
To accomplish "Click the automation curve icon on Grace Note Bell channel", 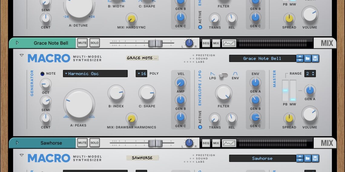I will pyautogui.click(x=229, y=43).
